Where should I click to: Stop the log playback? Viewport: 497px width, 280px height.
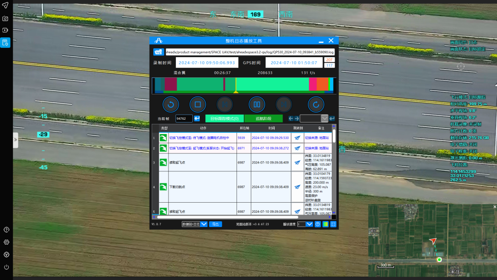pyautogui.click(x=197, y=105)
